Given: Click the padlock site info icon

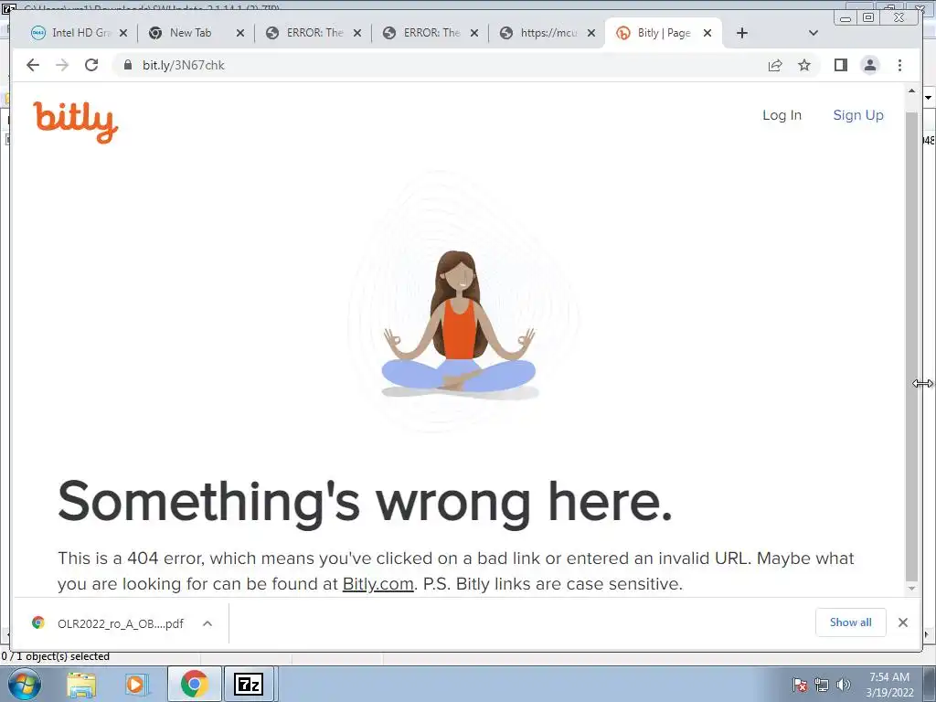Looking at the screenshot, I should pyautogui.click(x=127, y=65).
